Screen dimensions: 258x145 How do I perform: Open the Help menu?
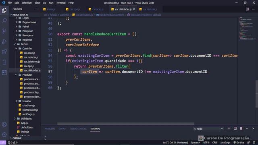tap(71, 3)
